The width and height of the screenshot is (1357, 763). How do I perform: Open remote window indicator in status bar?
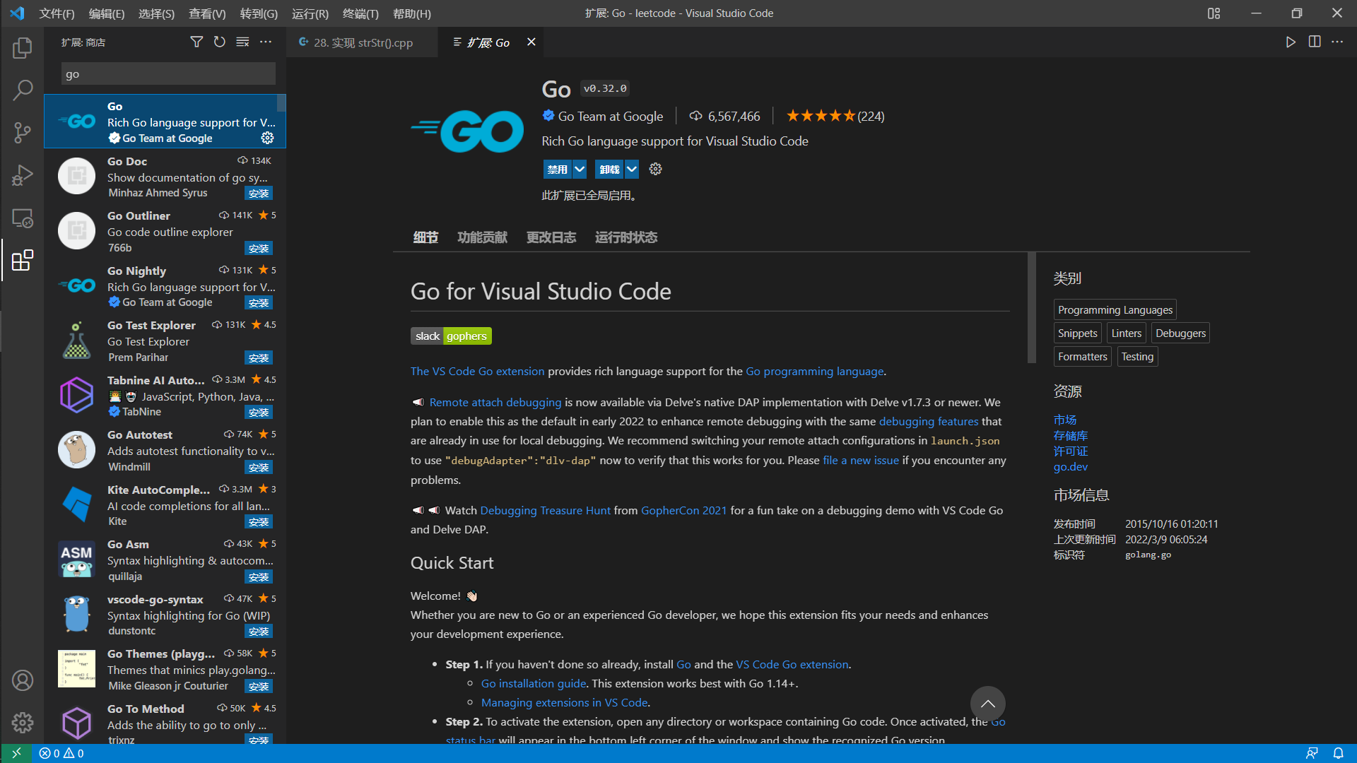coord(16,753)
